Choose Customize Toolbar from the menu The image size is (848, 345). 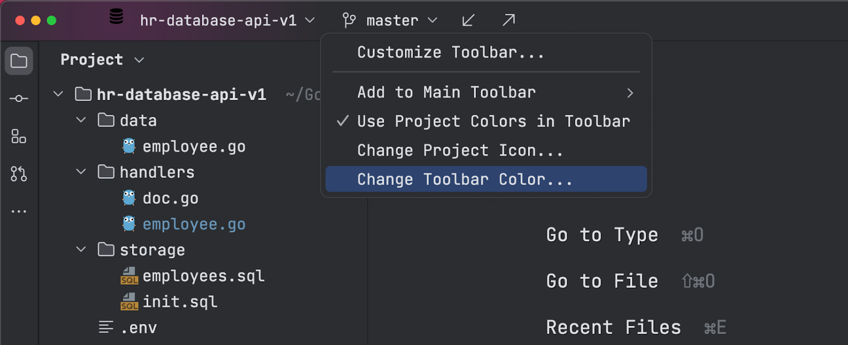click(450, 52)
